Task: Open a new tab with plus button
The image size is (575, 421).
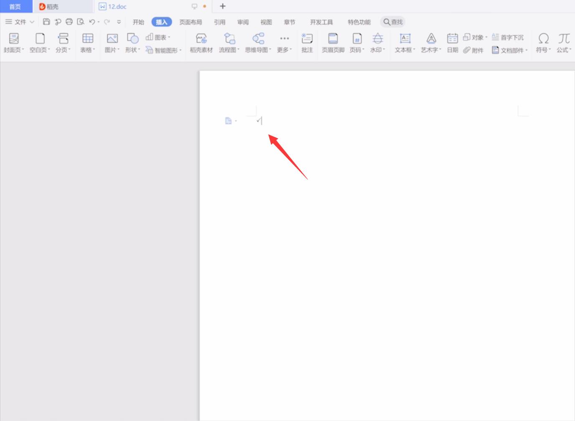Action: [223, 6]
